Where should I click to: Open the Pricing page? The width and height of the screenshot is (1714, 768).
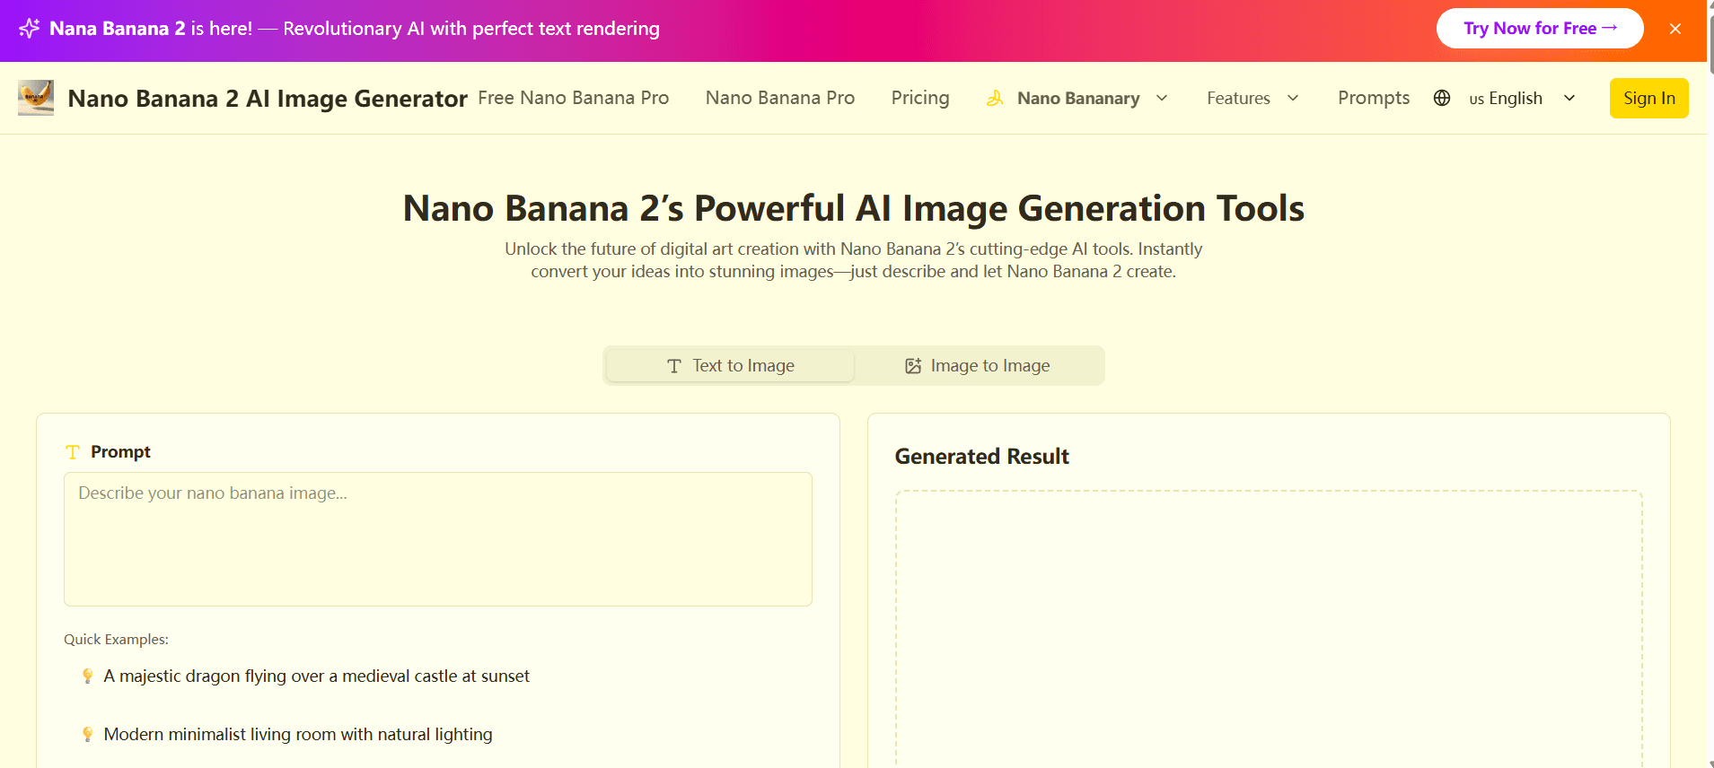[920, 98]
